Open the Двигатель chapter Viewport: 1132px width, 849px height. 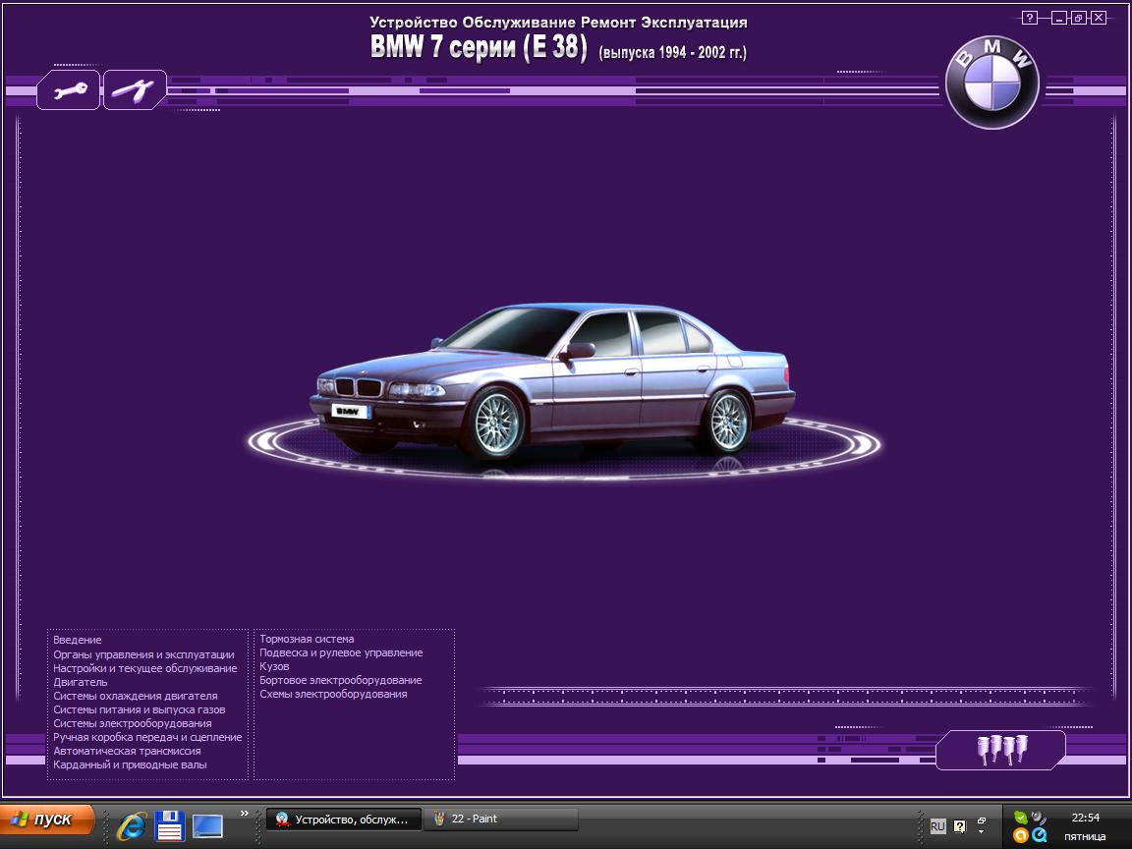pyautogui.click(x=81, y=682)
